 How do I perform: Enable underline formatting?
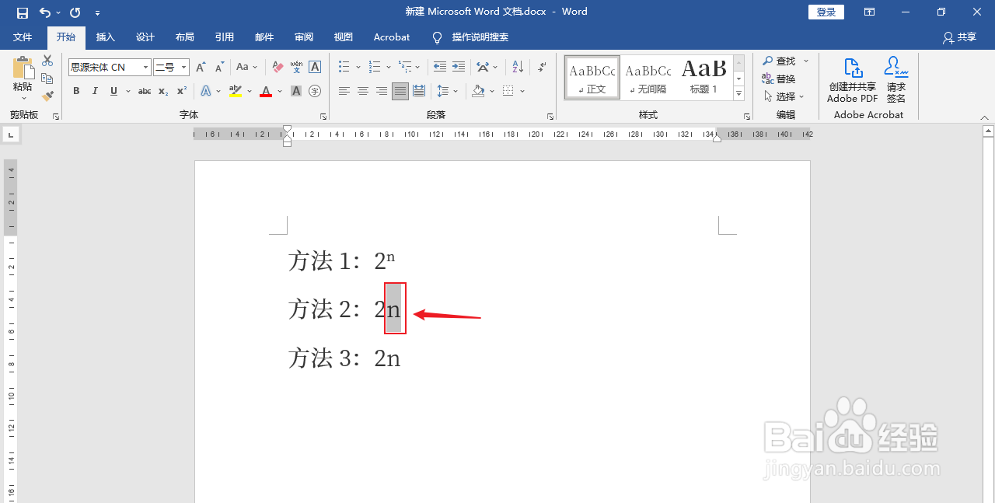point(113,91)
